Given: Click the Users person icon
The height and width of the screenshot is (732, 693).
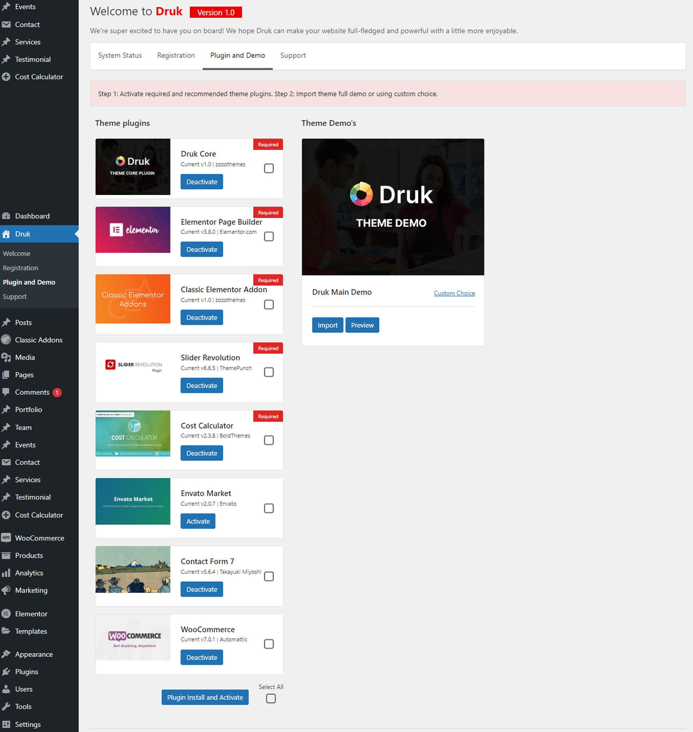Looking at the screenshot, I should click(x=6, y=689).
